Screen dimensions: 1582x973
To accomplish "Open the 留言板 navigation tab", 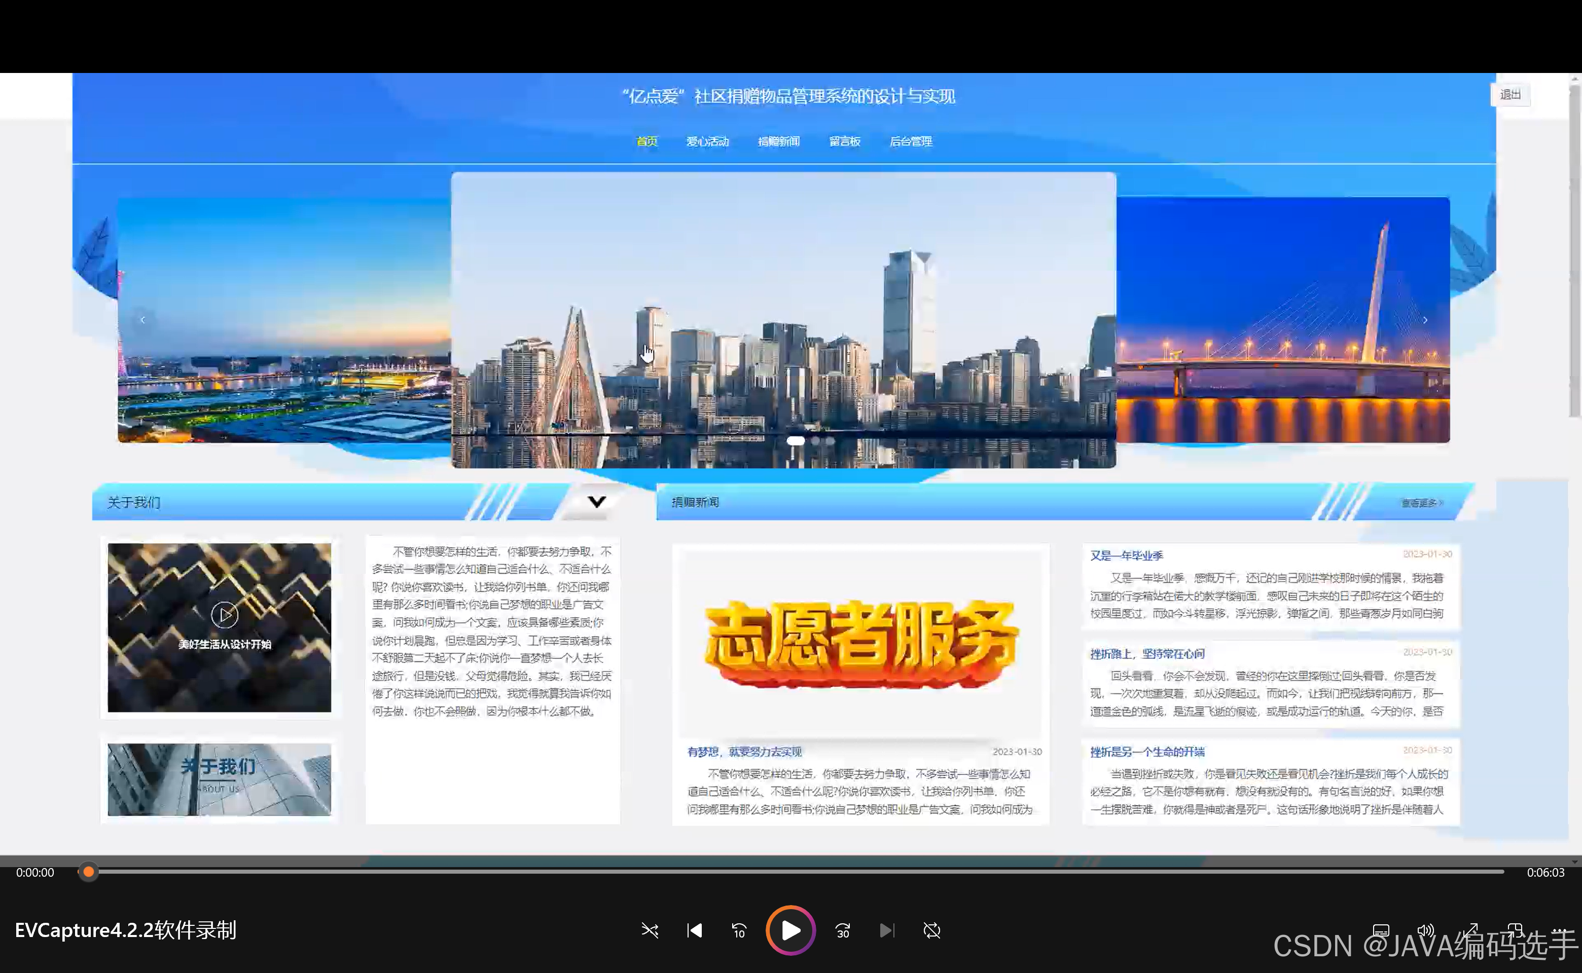I will [844, 141].
